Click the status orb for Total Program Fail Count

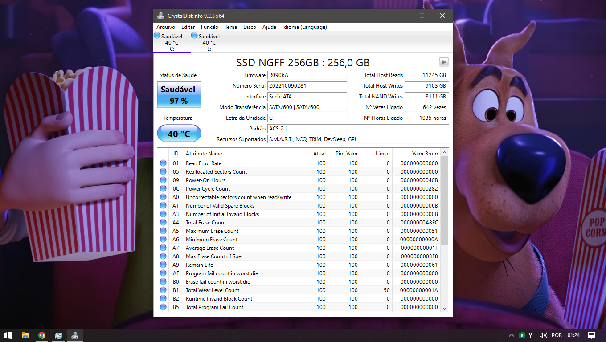click(163, 307)
